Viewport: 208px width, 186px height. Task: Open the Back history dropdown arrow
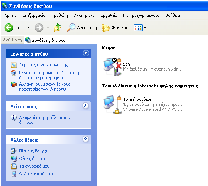[x=28, y=28]
